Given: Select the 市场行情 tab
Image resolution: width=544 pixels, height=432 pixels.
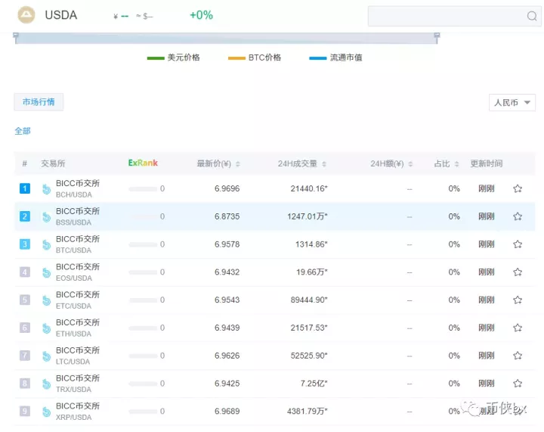Looking at the screenshot, I should coord(39,102).
